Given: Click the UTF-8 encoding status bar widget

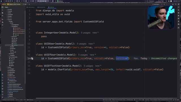Looking at the screenshot, I should [x=140, y=100].
